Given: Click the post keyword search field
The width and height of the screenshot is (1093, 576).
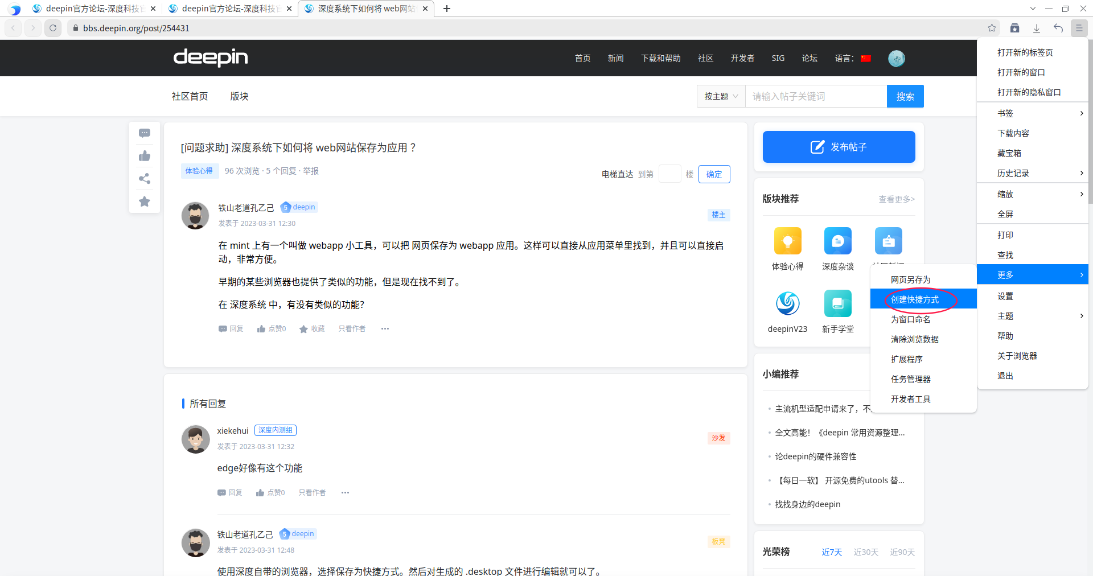Looking at the screenshot, I should coord(815,96).
